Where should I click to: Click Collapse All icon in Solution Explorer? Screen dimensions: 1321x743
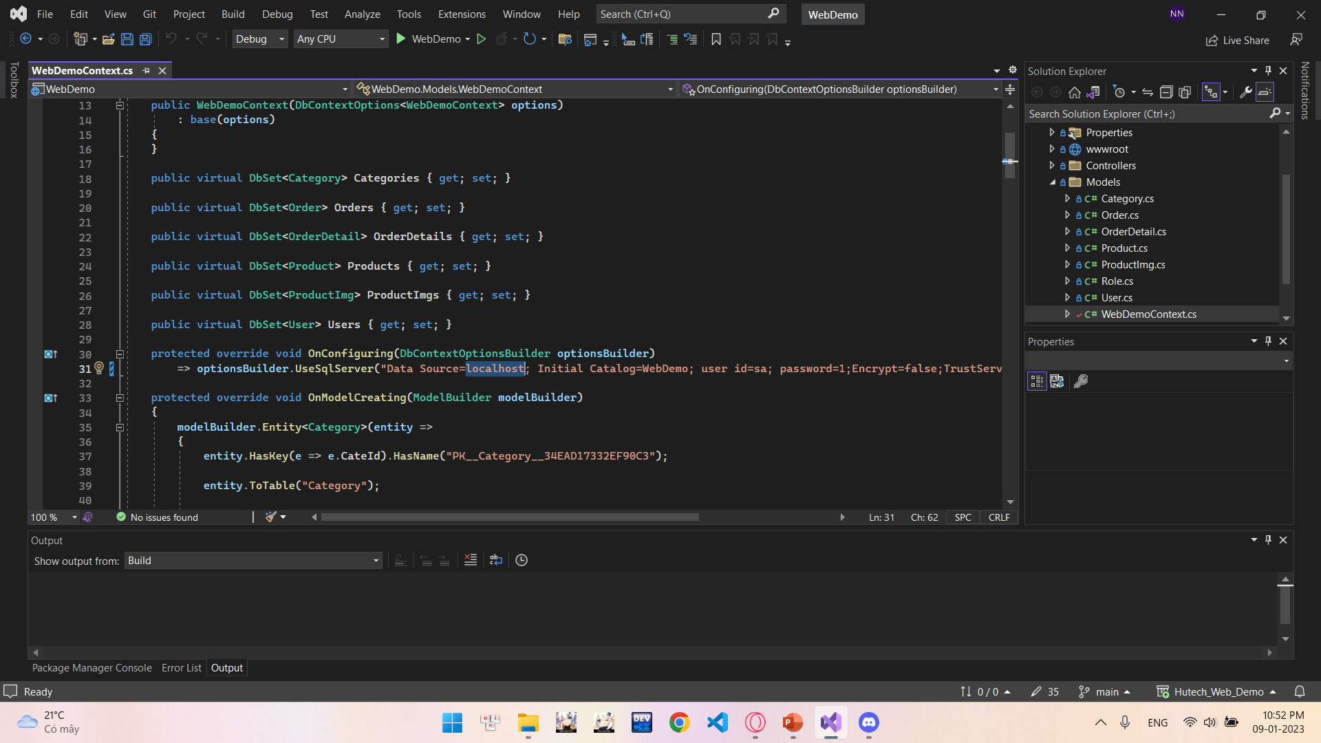click(1166, 92)
